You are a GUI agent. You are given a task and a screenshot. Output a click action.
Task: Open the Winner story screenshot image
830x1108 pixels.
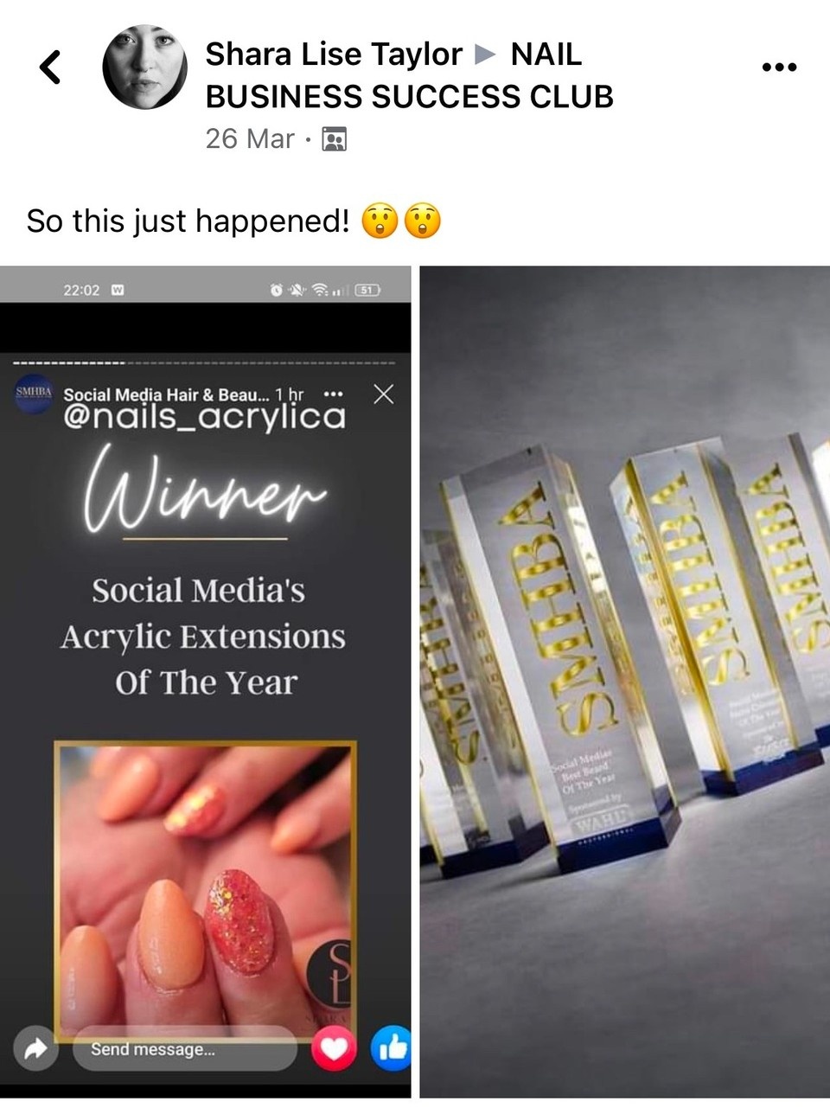pyautogui.click(x=206, y=682)
